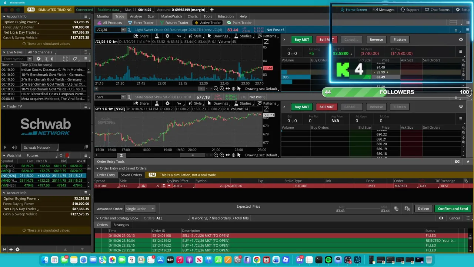
Task: Open Finder from the Dock
Action: (45, 260)
